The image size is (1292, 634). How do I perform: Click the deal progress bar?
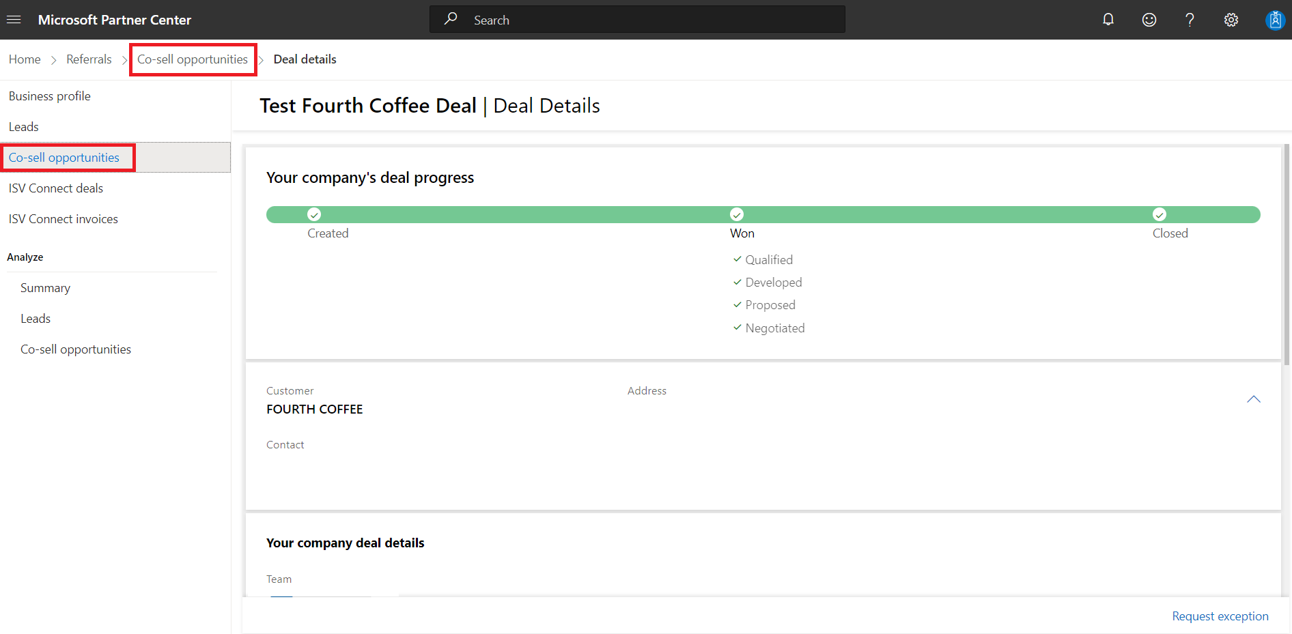click(526, 214)
